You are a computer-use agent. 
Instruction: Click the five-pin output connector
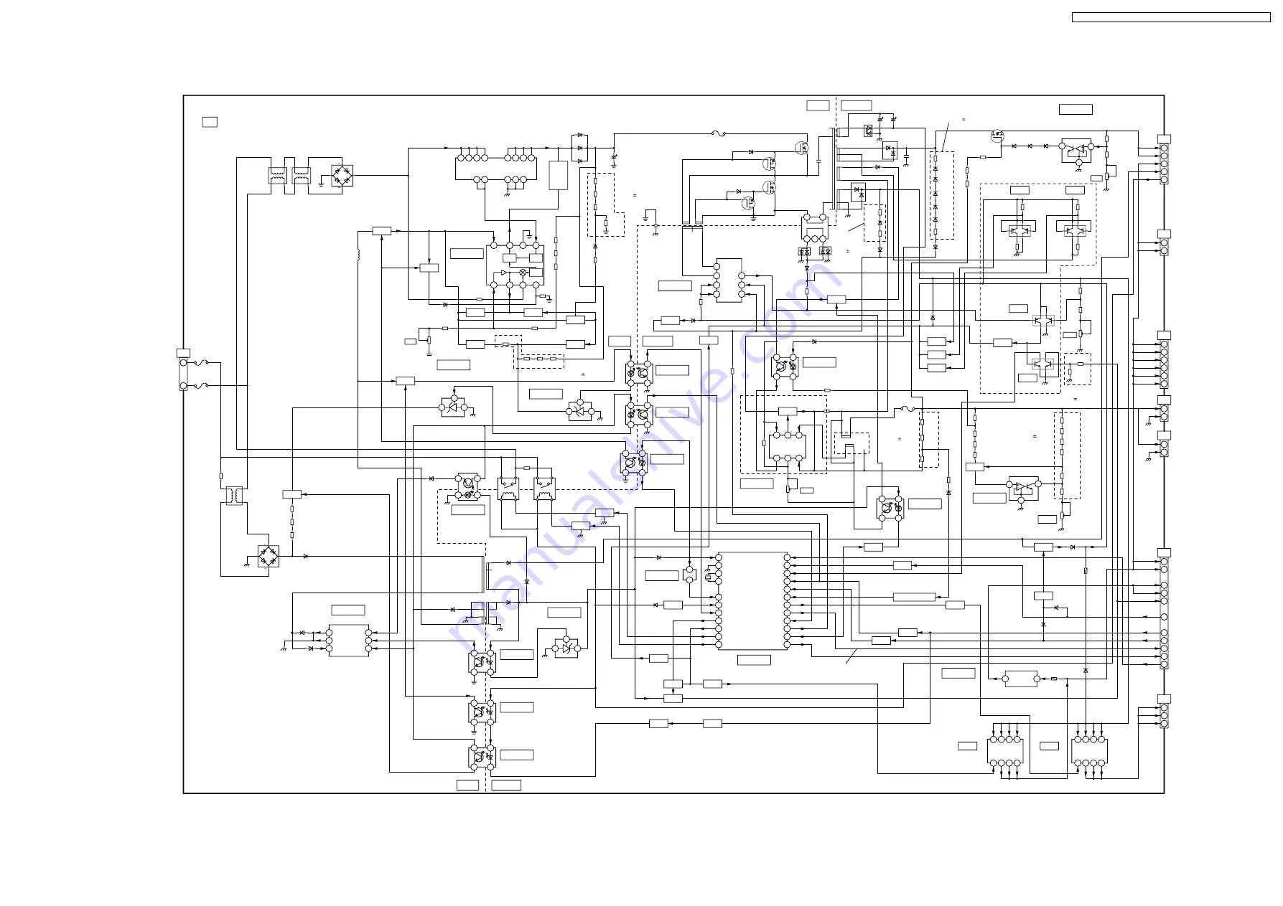(1164, 164)
